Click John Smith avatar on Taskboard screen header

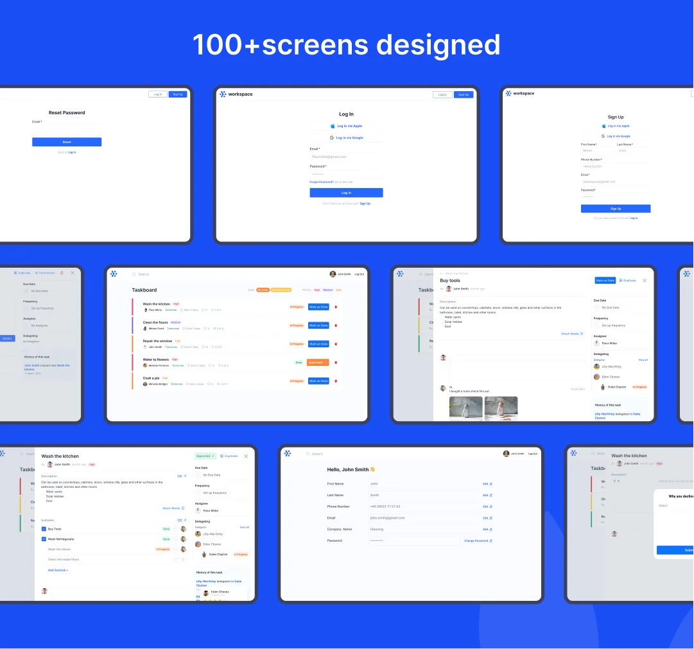(333, 274)
